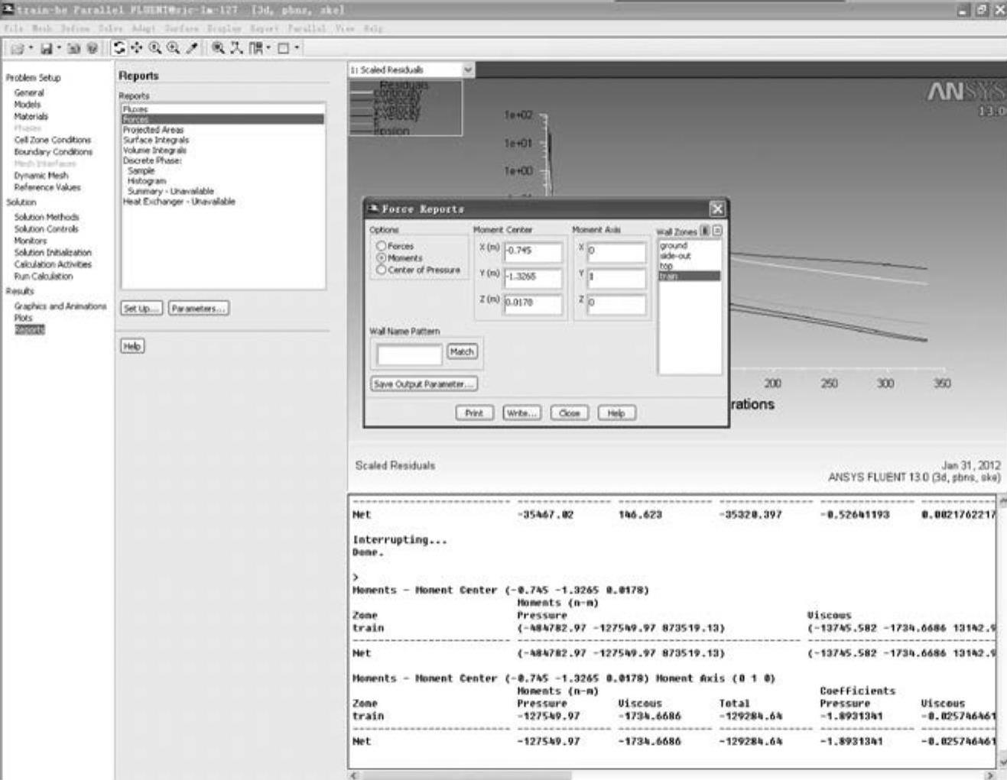
Task: Click the Moment Center X input field
Action: pyautogui.click(x=533, y=251)
